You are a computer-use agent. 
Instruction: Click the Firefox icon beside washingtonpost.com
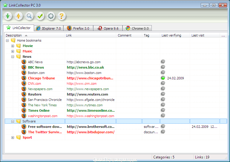point(24,116)
